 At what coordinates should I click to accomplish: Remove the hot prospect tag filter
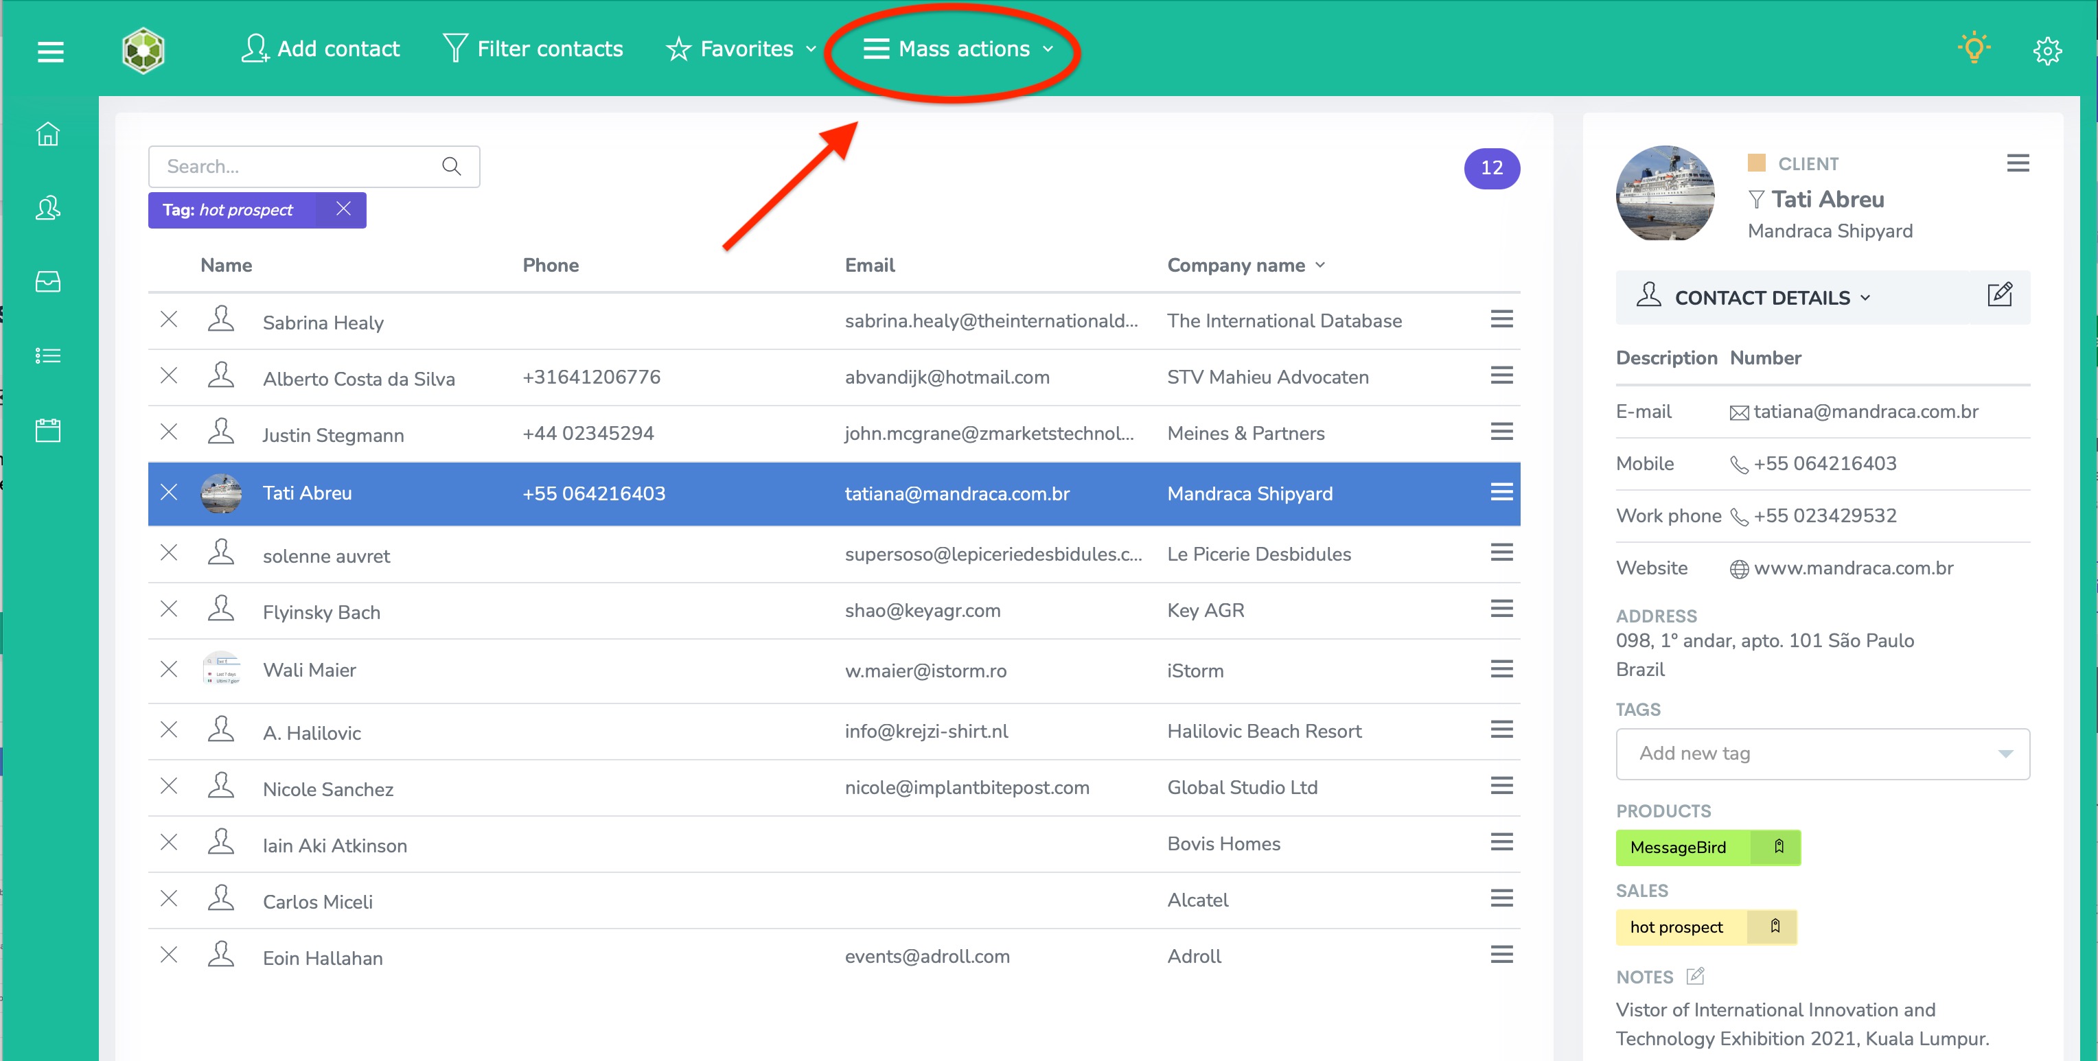343,209
